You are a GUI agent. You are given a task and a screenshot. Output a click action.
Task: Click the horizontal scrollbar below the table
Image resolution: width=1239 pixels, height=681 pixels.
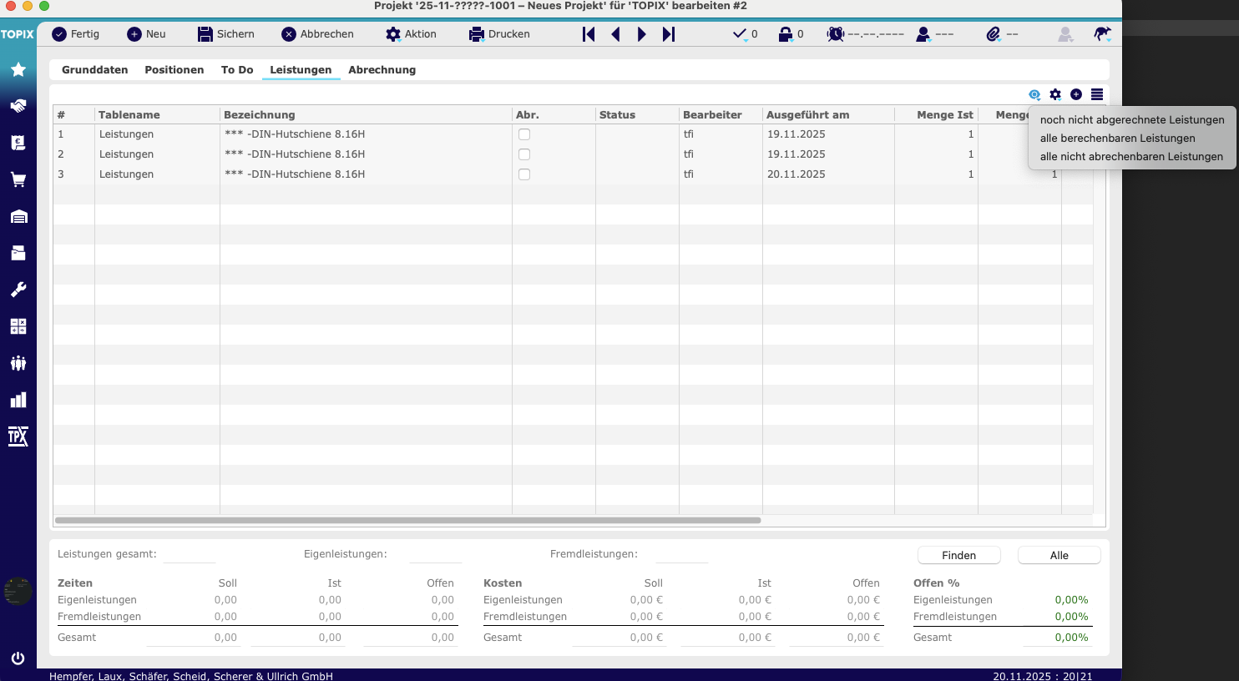(408, 520)
